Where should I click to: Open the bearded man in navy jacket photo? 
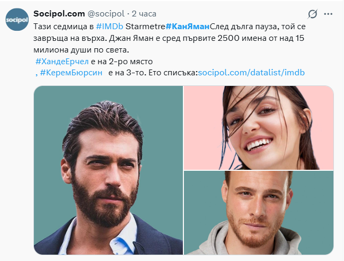pos(108,170)
